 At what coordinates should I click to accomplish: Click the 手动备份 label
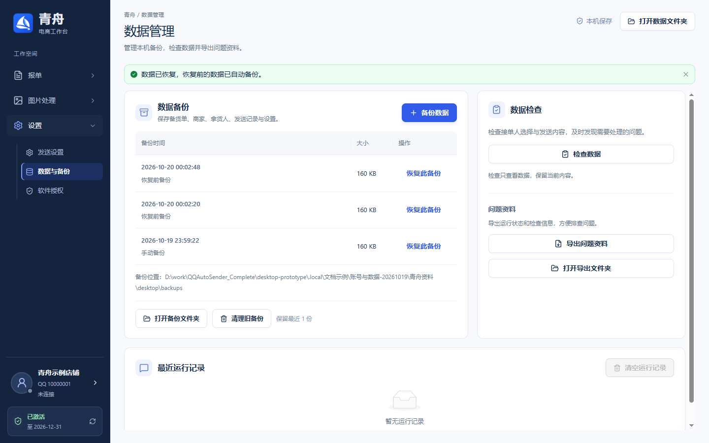tap(153, 253)
